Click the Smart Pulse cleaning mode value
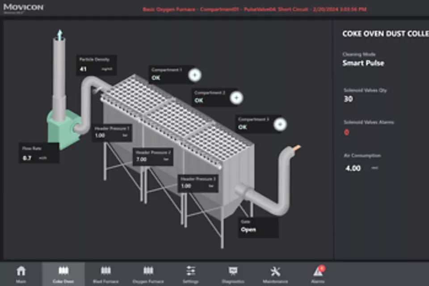Viewport: 429px width, 286px height. point(363,63)
